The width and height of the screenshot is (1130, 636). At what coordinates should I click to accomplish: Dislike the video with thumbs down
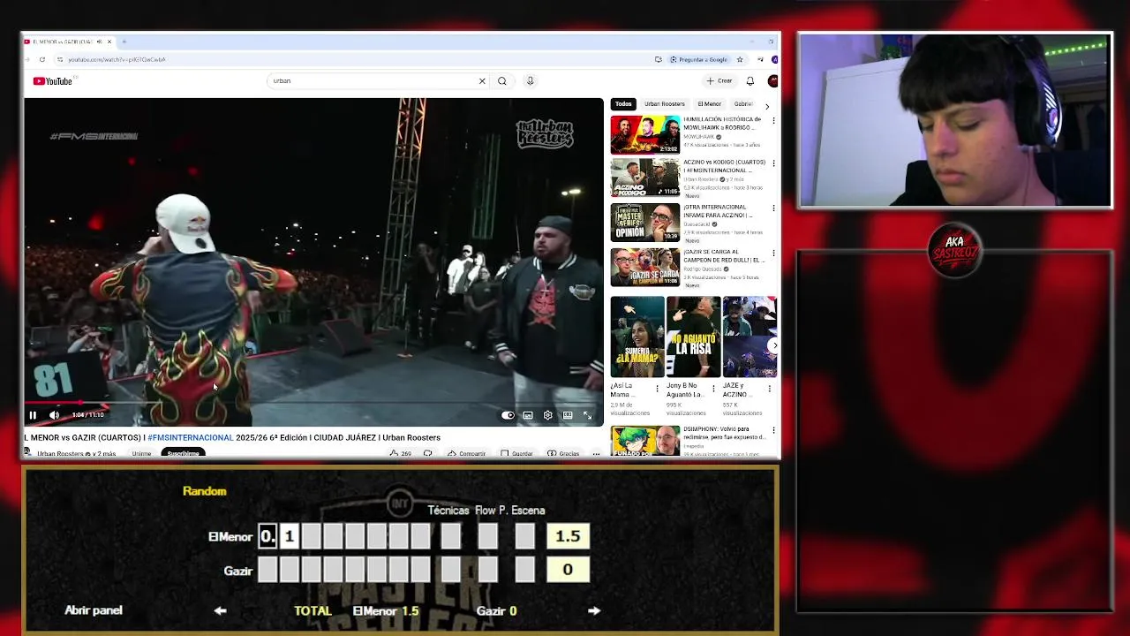pyautogui.click(x=427, y=453)
